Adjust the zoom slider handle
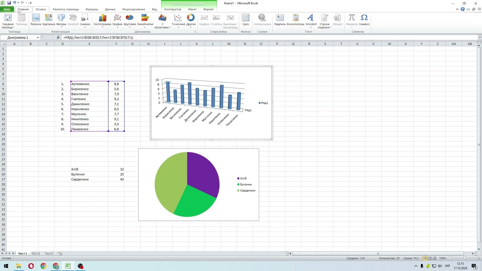The width and height of the screenshot is (482, 271). [x=464, y=258]
